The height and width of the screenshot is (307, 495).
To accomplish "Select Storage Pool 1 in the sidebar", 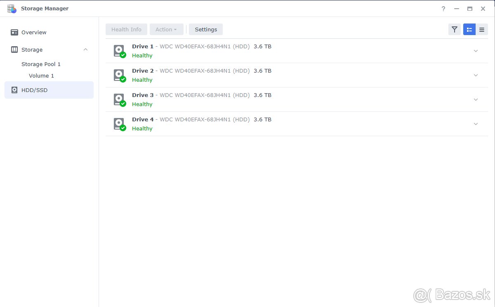I will [x=41, y=64].
